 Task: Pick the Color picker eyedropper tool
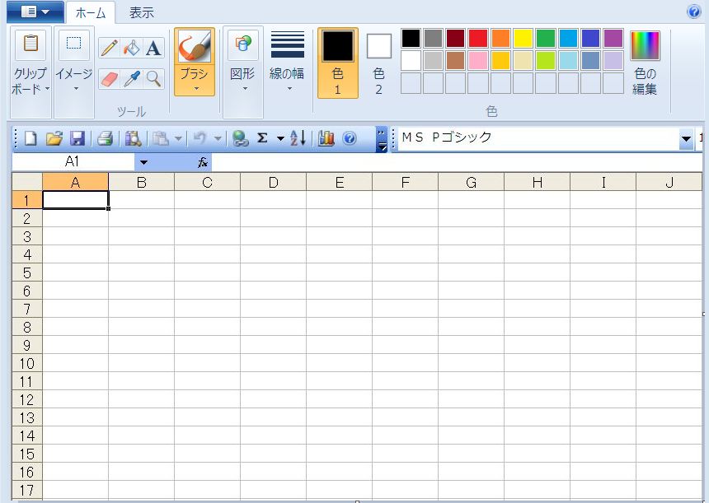pyautogui.click(x=131, y=79)
